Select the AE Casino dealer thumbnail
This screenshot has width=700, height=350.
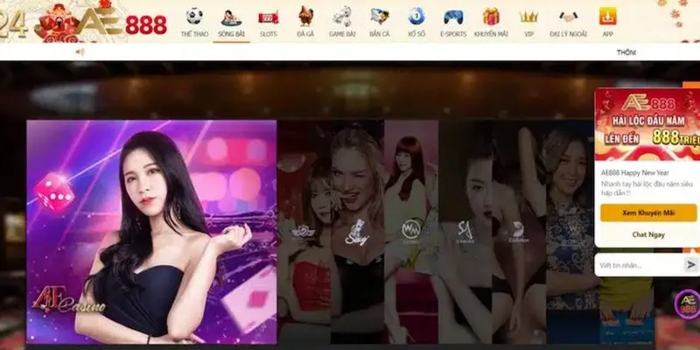[151, 232]
